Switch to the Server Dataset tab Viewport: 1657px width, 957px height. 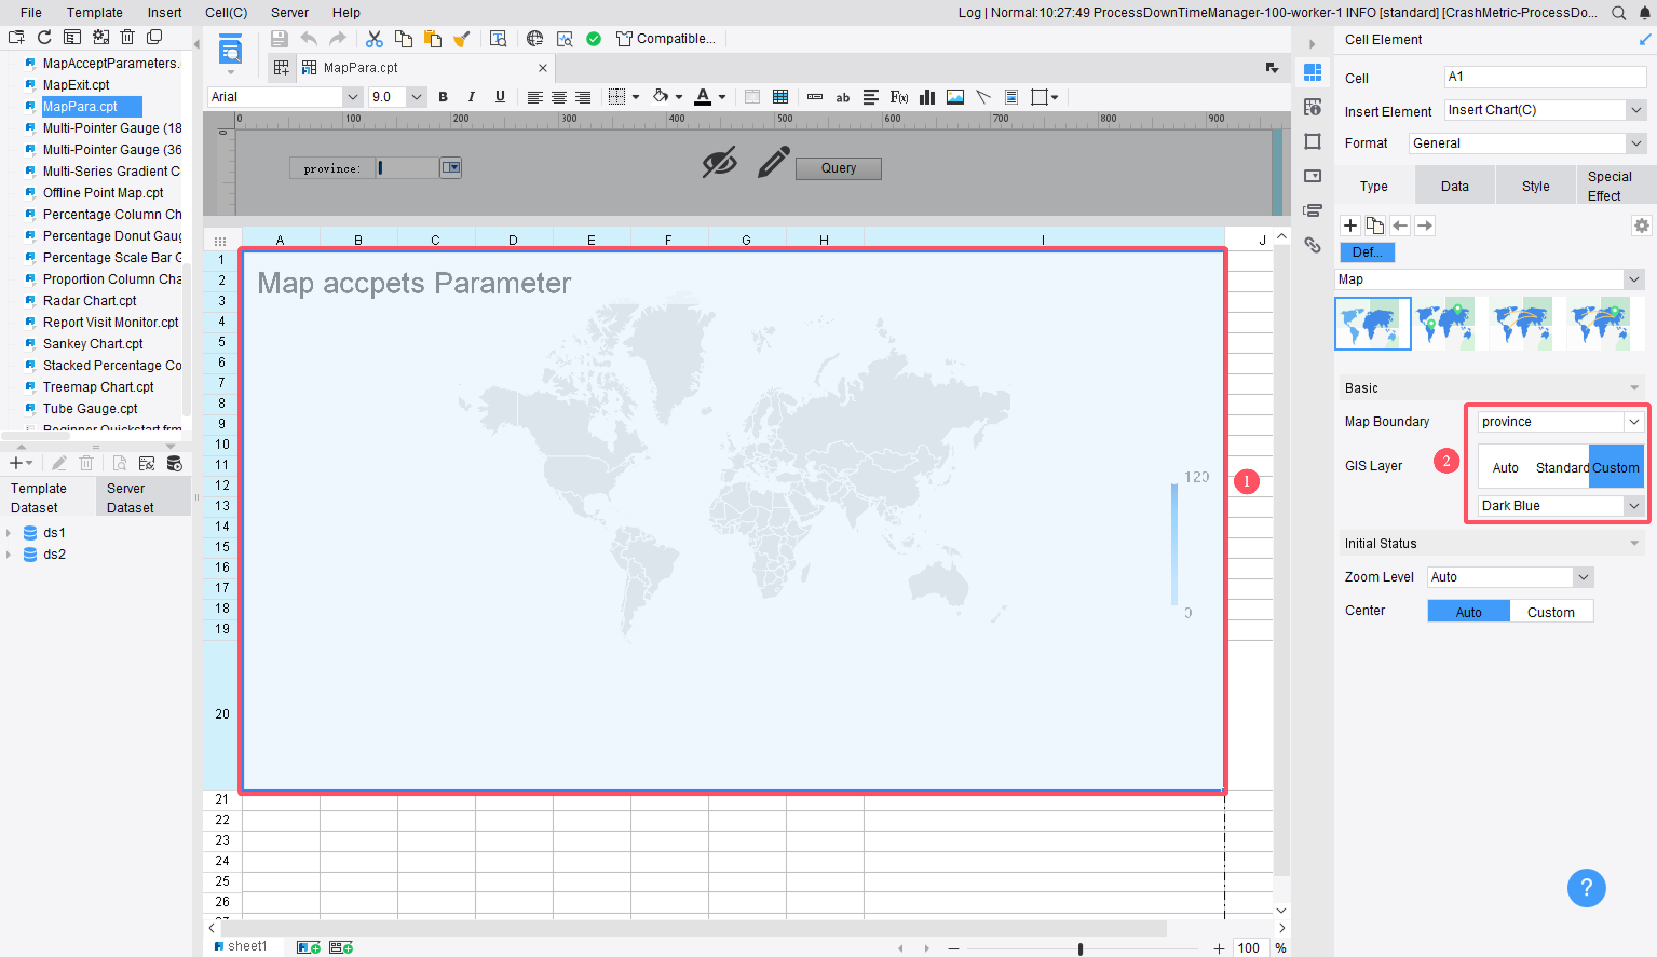point(144,497)
